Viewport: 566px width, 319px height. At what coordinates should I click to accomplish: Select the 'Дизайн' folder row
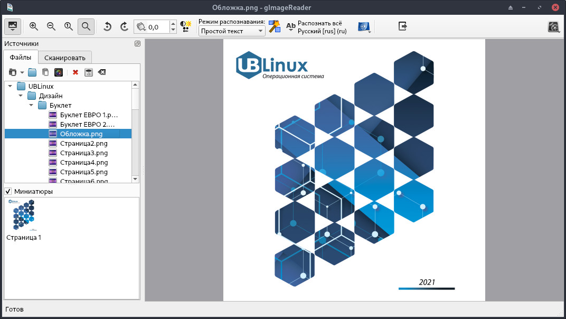(68, 96)
